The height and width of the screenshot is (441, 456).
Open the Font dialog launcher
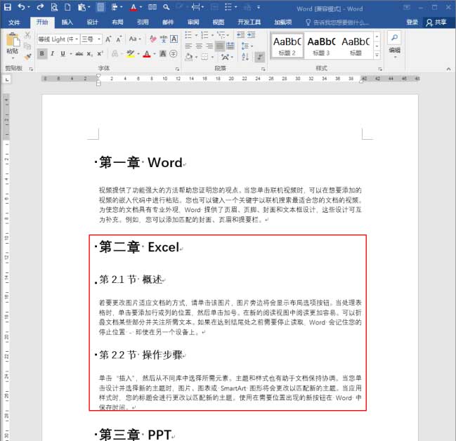[x=177, y=70]
